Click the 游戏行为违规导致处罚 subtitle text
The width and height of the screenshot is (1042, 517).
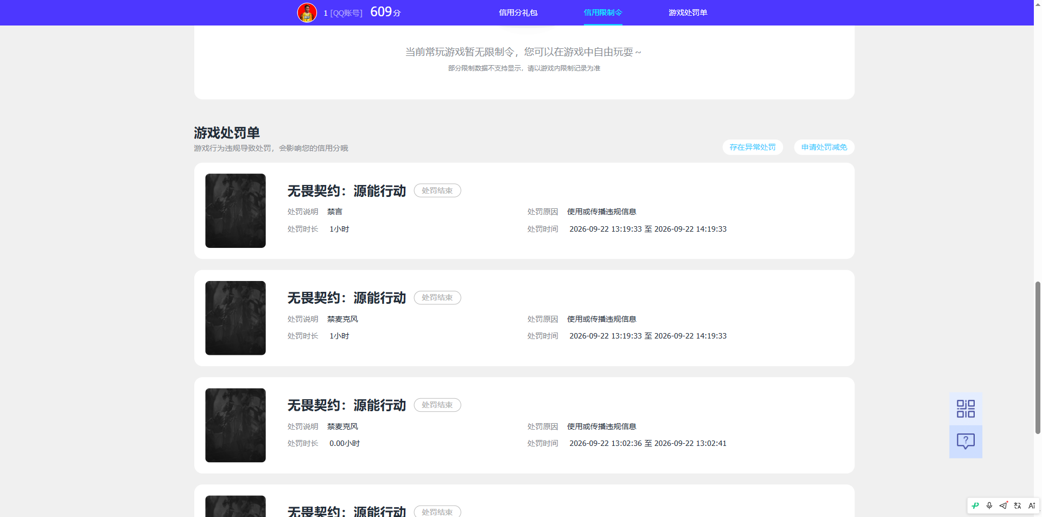tap(271, 148)
